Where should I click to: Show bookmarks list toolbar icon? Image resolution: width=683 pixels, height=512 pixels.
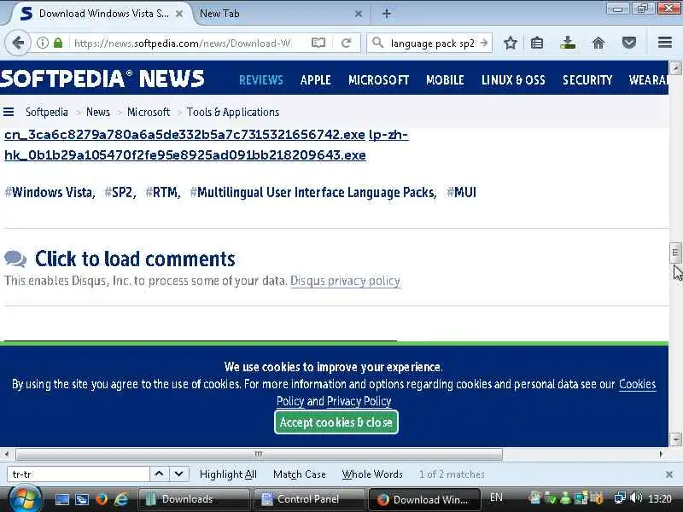pyautogui.click(x=537, y=43)
